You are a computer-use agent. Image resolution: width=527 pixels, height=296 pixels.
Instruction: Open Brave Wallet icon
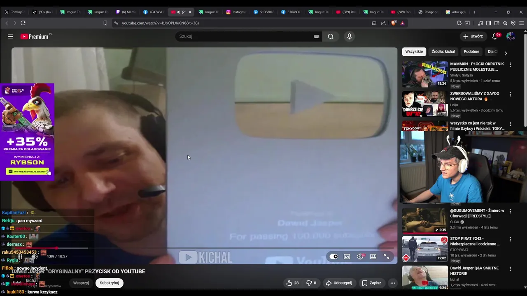tap(497, 23)
